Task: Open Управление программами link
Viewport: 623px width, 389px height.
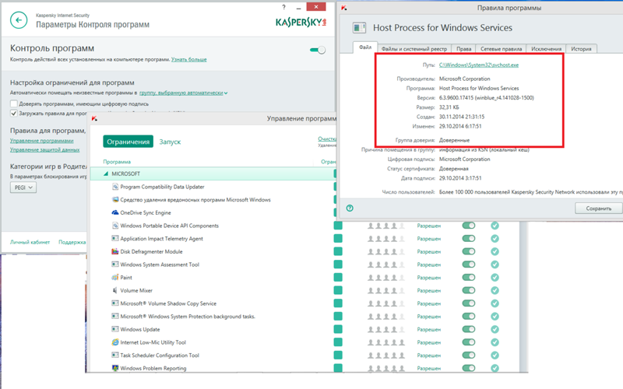Action: [42, 141]
